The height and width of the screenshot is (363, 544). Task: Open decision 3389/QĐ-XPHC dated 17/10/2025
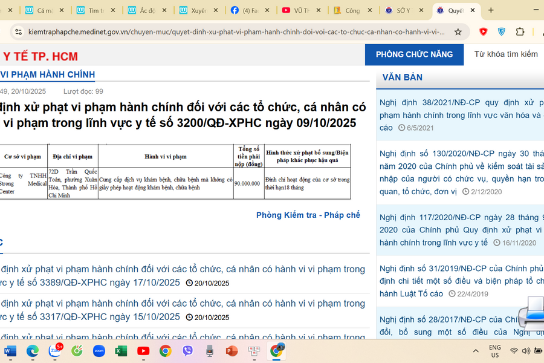(181, 275)
